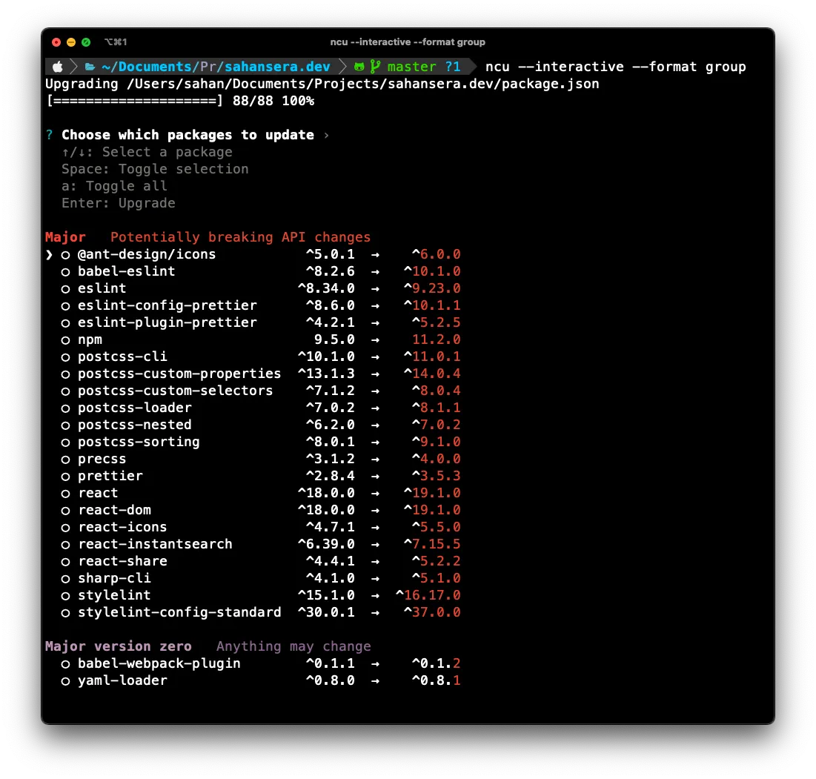
Task: Click the Upgrading package.json path line
Action: click(322, 84)
